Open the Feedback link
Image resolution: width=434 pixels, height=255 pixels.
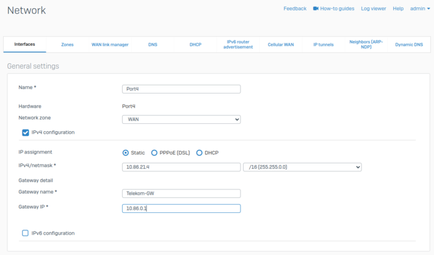pos(294,9)
